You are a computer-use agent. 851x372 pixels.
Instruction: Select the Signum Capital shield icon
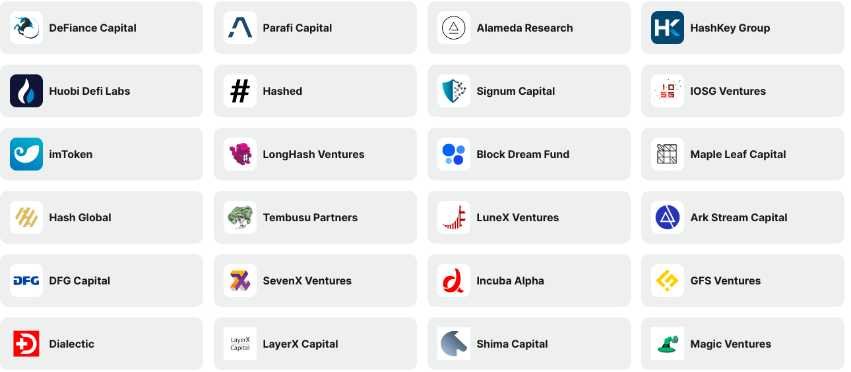(x=454, y=91)
